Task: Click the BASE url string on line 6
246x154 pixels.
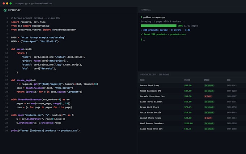Action: (43, 37)
